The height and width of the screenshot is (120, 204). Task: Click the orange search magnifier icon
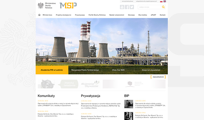[163, 7]
